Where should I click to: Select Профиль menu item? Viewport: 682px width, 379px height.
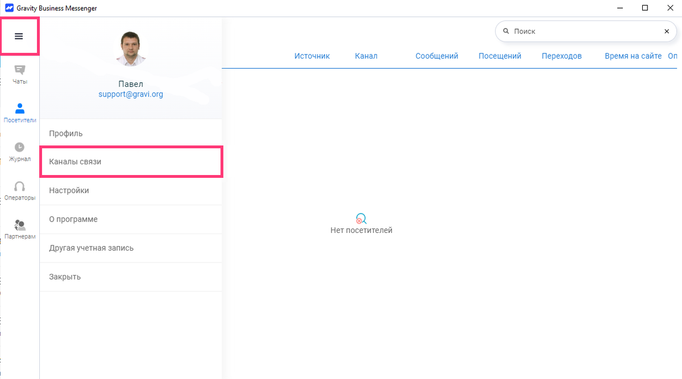(66, 134)
